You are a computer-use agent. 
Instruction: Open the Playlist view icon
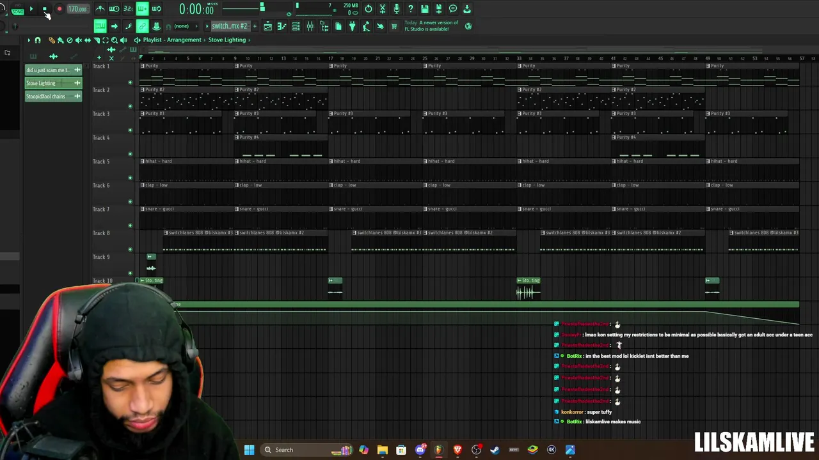(x=267, y=26)
